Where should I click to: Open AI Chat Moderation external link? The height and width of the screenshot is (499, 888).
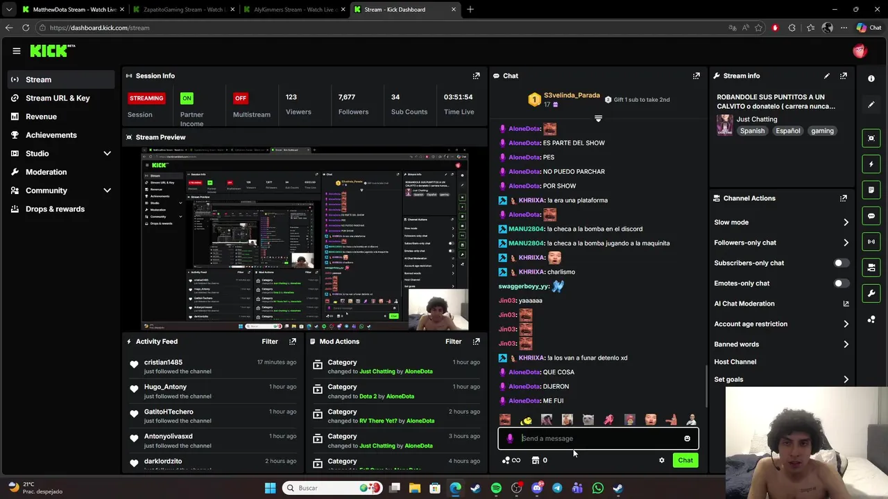(x=846, y=304)
